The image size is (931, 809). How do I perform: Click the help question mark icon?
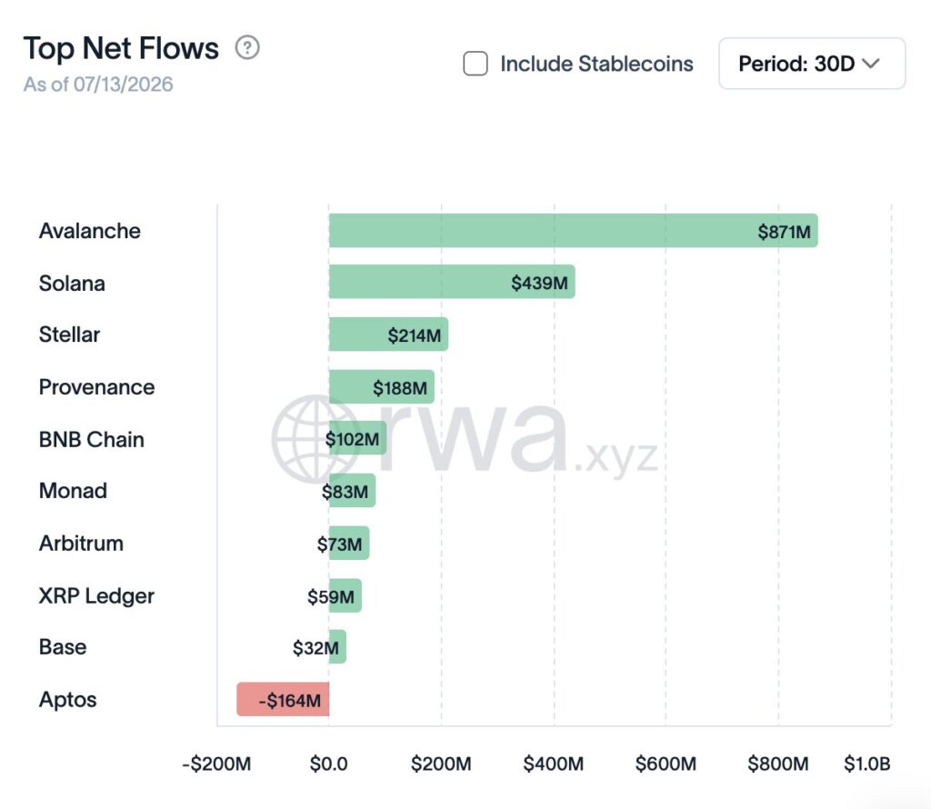click(247, 47)
